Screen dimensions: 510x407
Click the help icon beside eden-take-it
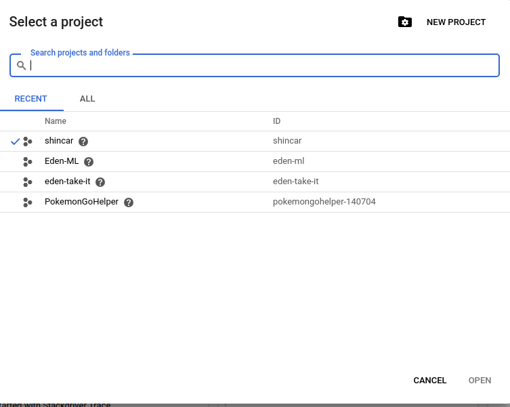click(x=100, y=182)
